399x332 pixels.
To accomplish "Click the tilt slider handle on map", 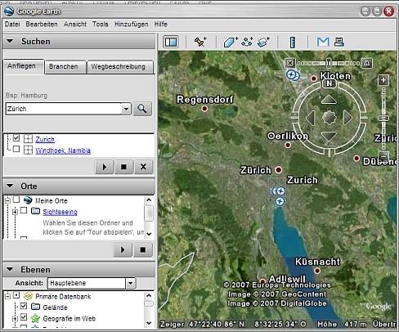I will click(x=329, y=63).
